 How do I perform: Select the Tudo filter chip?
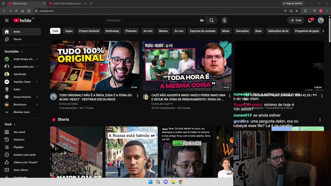pyautogui.click(x=55, y=31)
